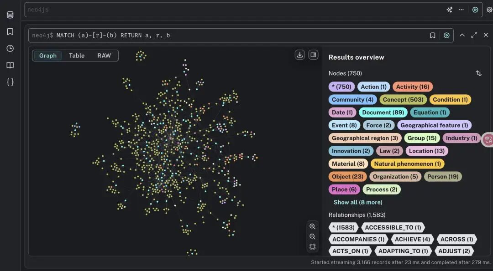
Task: Select the ADJUST (2) relationship type
Action: [x=454, y=251]
